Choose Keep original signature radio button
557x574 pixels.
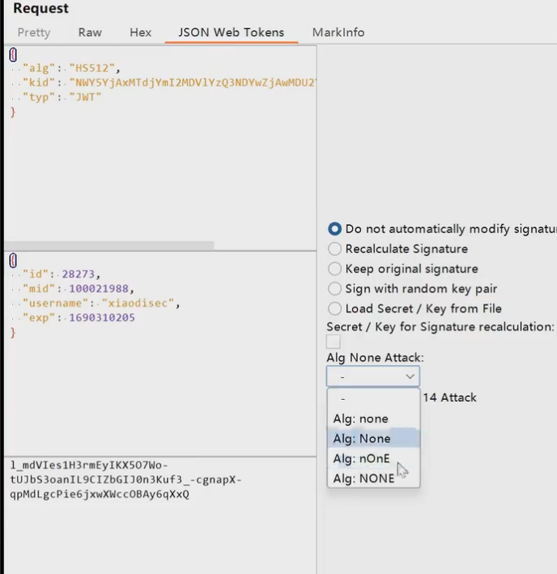click(x=335, y=269)
